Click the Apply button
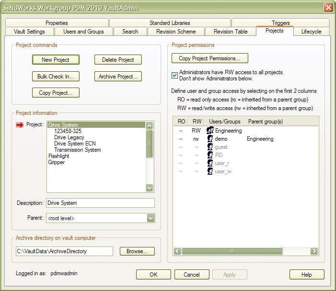This screenshot has height=291, width=336. tap(230, 275)
